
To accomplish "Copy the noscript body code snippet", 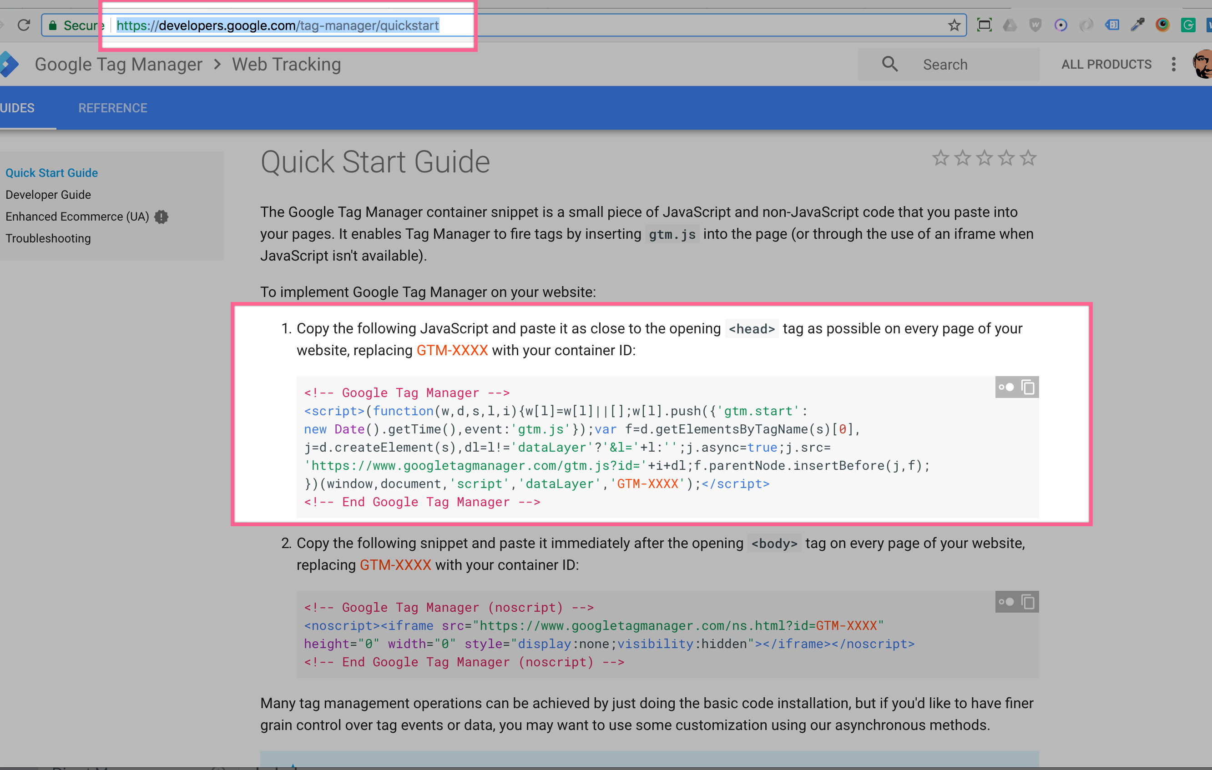I will coord(1028,601).
